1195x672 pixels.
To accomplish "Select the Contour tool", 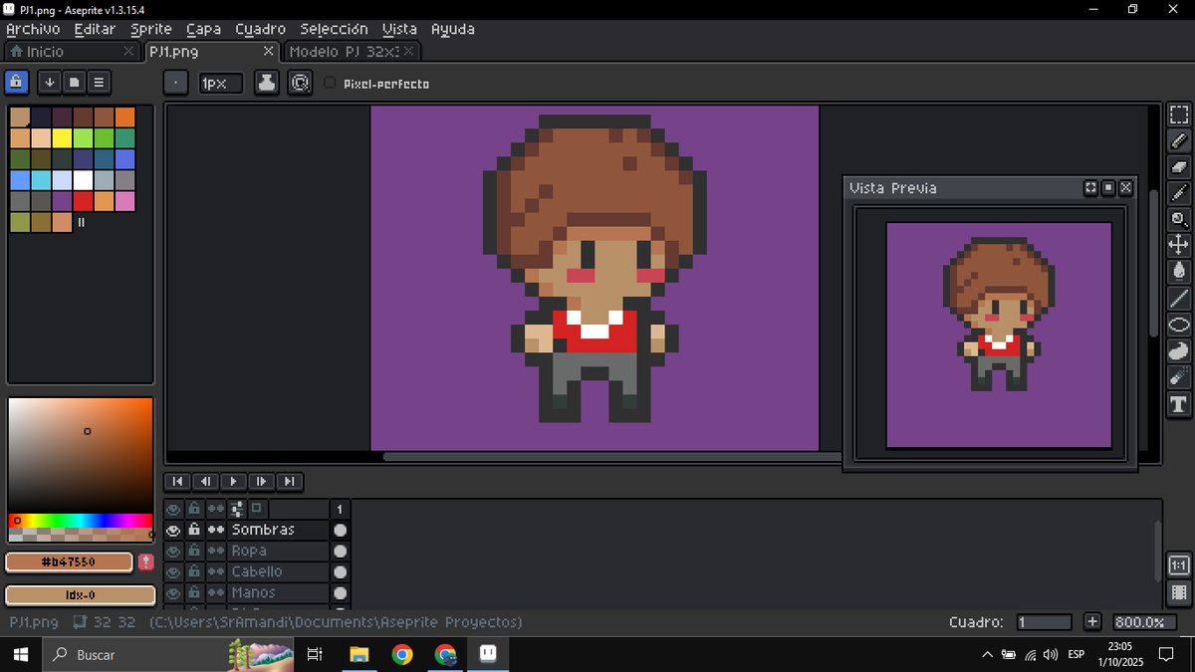I will click(1179, 350).
